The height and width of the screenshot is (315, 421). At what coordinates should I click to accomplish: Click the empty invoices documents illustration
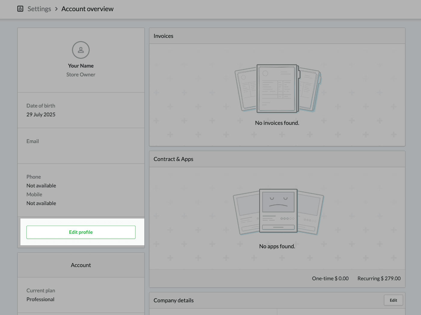point(278,88)
